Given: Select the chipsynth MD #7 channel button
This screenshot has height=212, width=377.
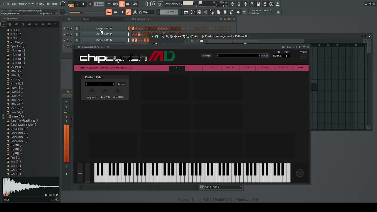Looking at the screenshot, I should (104, 40).
